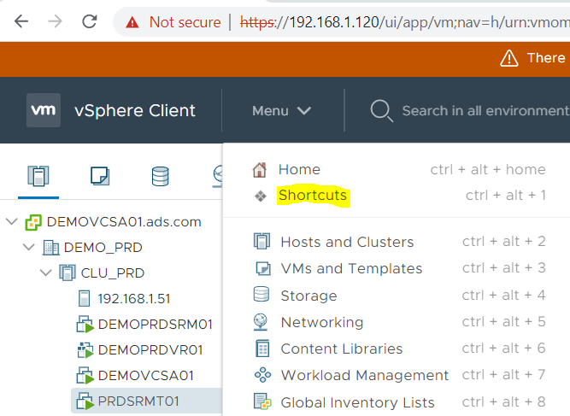This screenshot has height=416, width=570.
Task: Click the Networking globe menu icon
Action: point(261,322)
